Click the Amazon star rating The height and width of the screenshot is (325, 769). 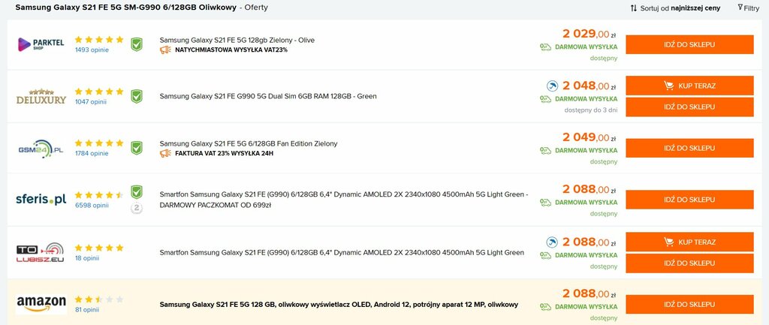pos(99,299)
